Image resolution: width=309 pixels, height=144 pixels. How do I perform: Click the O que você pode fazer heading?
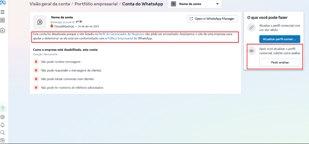(267, 18)
